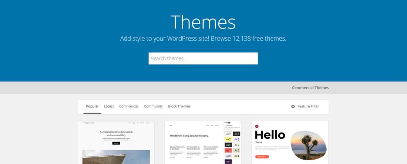Open the Twenty Twenty-Four theme preview card
The height and width of the screenshot is (164, 407).
[x=116, y=143]
